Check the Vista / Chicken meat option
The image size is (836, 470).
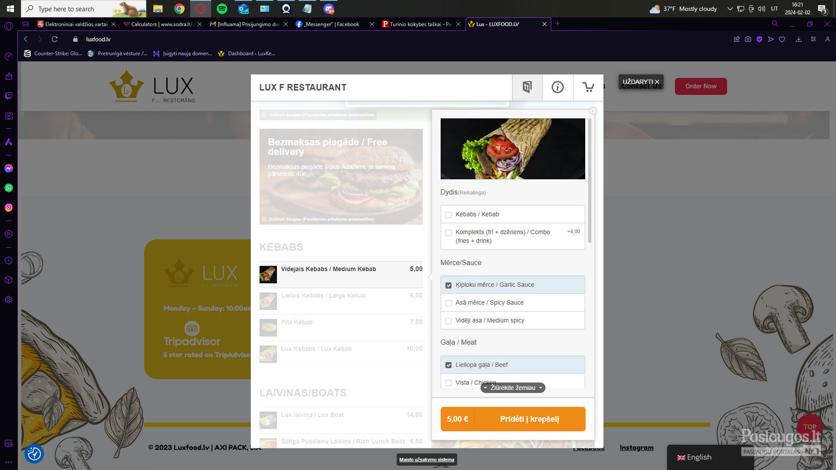(x=448, y=383)
